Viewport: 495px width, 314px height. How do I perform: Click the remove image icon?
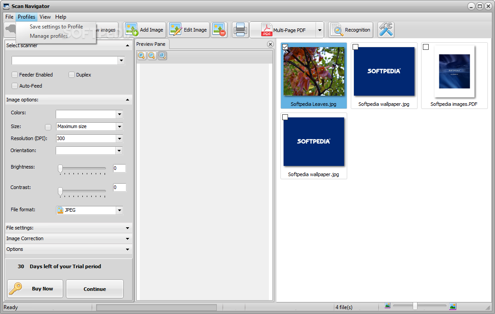[219, 30]
